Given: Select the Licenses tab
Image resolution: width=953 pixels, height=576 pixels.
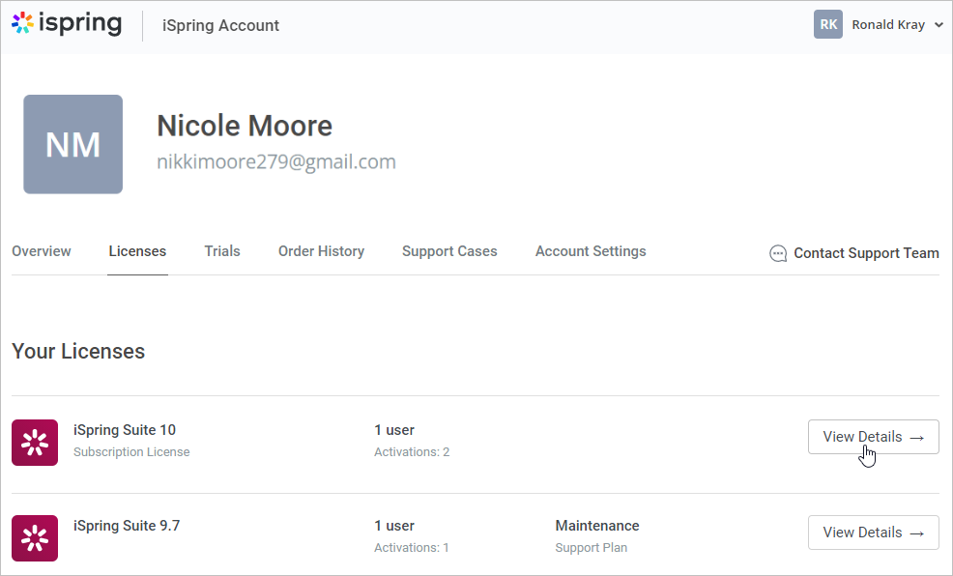Looking at the screenshot, I should coord(137,251).
